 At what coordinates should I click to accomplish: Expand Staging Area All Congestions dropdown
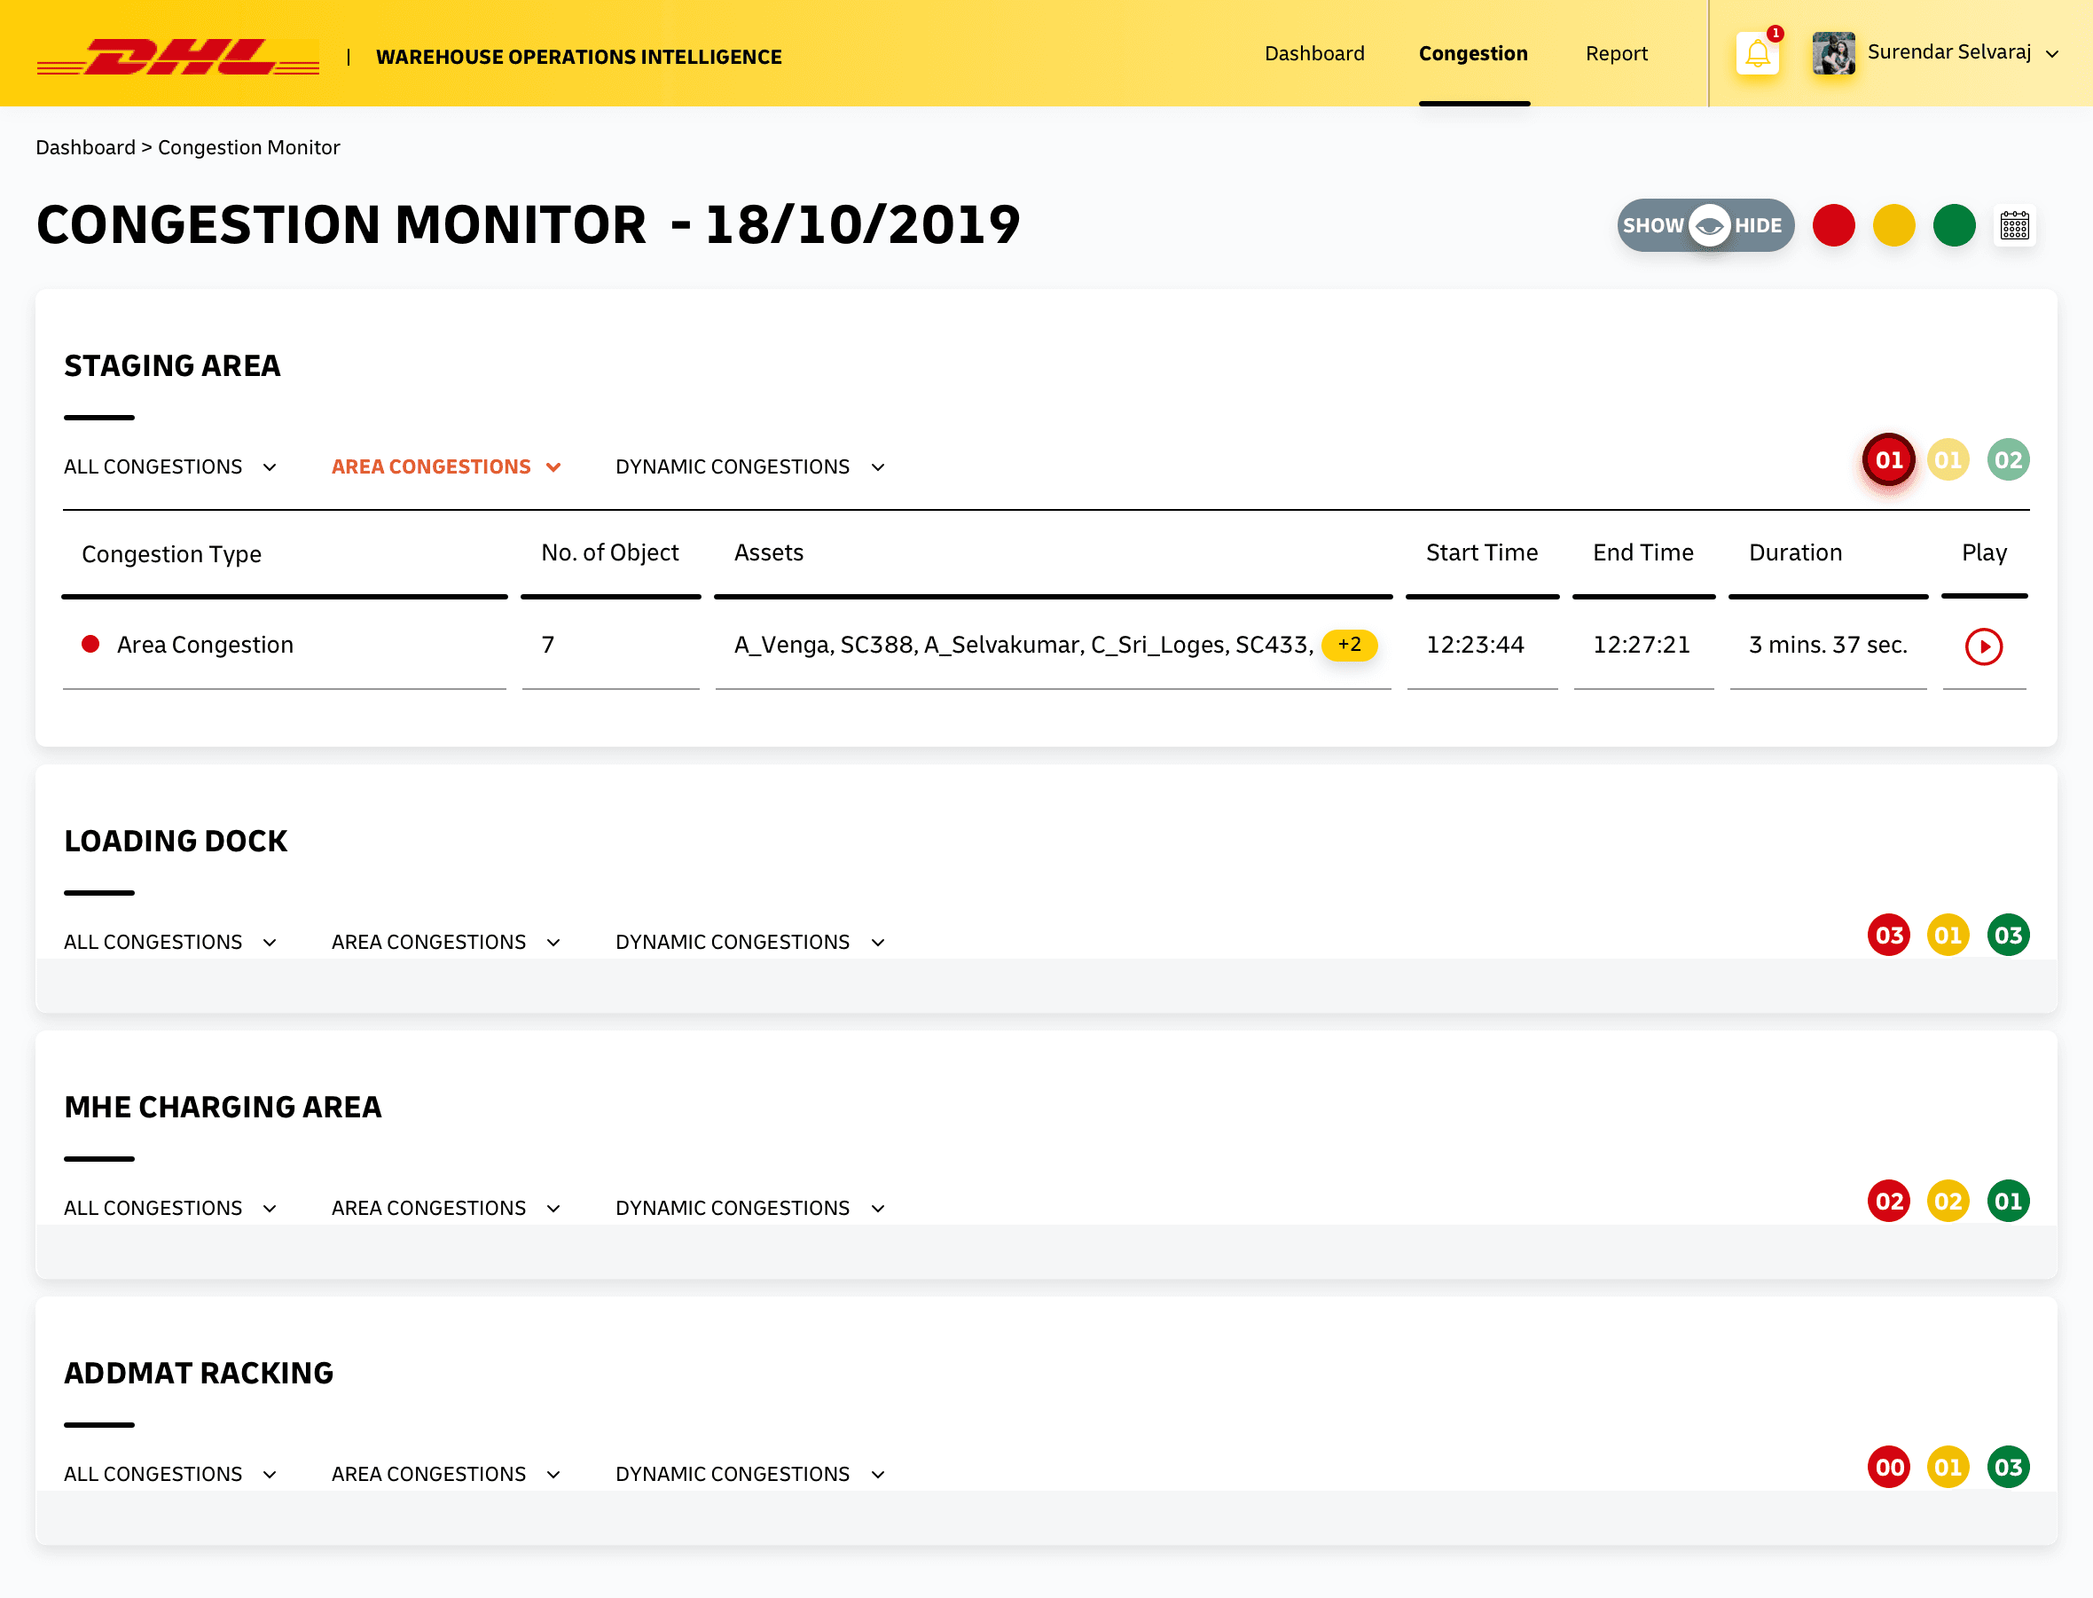pos(170,467)
